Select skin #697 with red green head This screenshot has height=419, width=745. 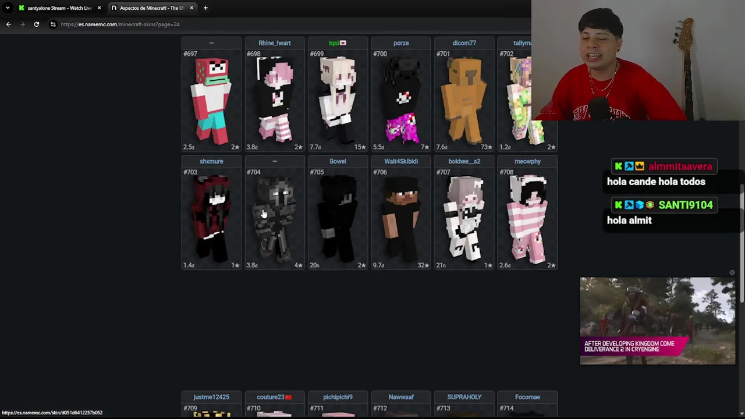pyautogui.click(x=211, y=100)
